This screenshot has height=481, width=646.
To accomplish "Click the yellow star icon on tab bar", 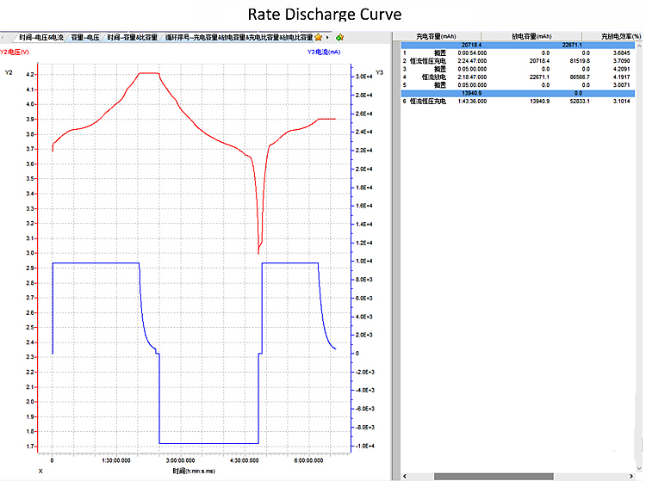I will (x=319, y=38).
